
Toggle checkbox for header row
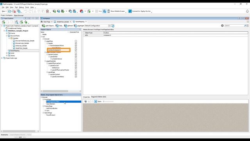click(76, 43)
